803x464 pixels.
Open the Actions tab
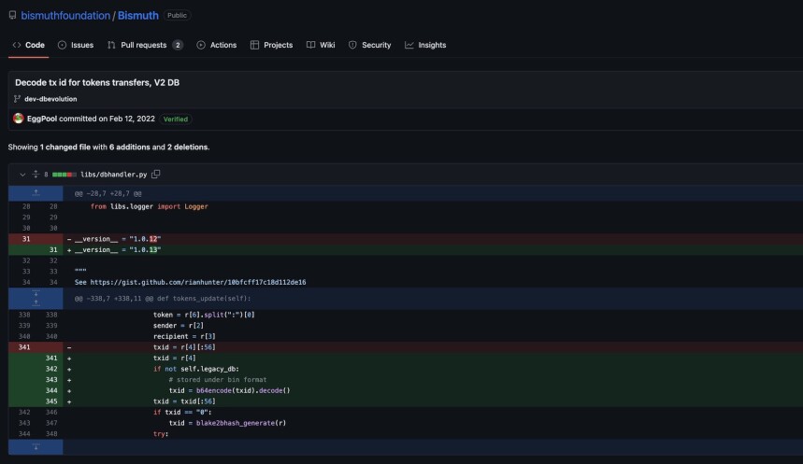point(217,45)
